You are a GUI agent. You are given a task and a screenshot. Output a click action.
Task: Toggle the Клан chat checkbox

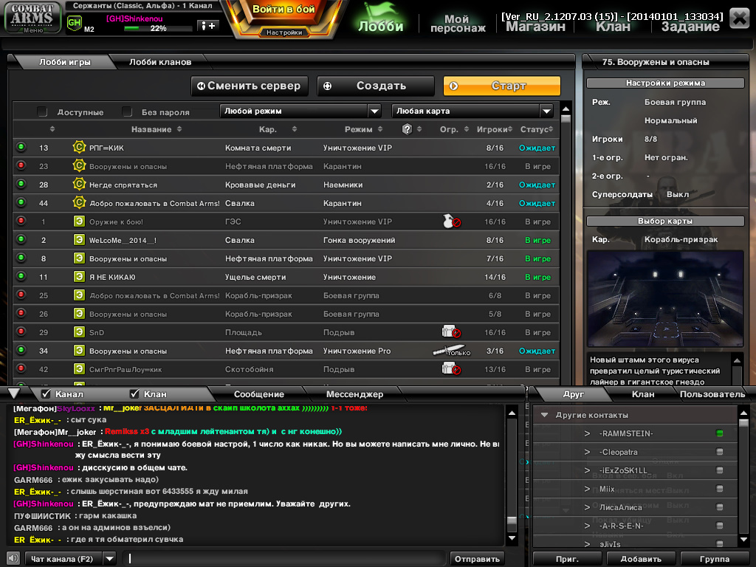(134, 394)
